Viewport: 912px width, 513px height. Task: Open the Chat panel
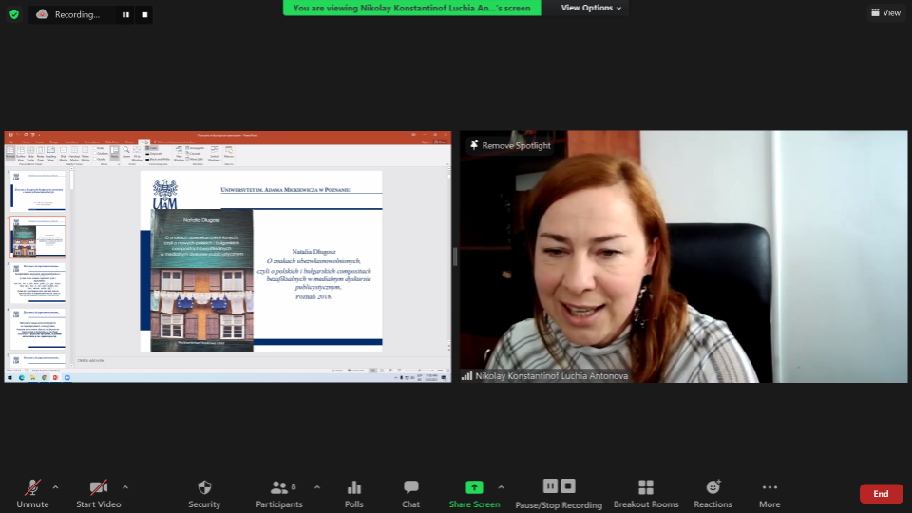pyautogui.click(x=410, y=487)
